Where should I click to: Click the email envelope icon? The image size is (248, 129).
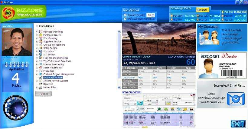(236, 99)
